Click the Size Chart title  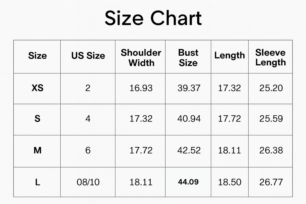[x=153, y=18]
